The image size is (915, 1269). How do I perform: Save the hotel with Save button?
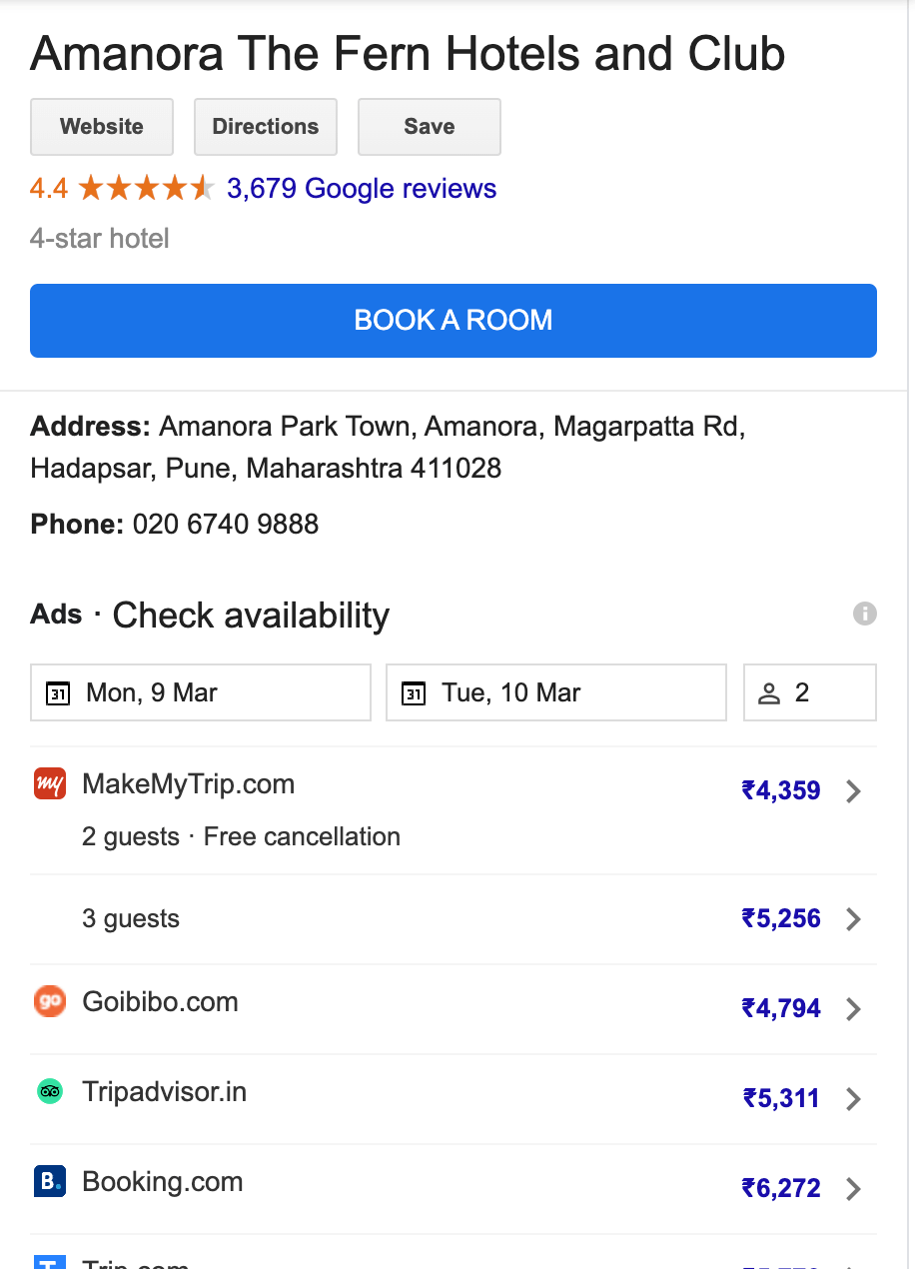tap(430, 127)
